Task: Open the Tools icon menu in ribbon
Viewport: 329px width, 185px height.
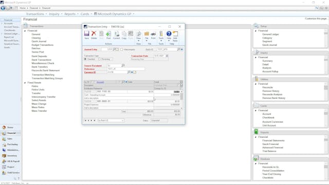Action: click(161, 36)
